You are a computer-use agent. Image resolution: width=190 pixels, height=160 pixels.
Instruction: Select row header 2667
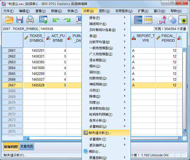[12, 85]
